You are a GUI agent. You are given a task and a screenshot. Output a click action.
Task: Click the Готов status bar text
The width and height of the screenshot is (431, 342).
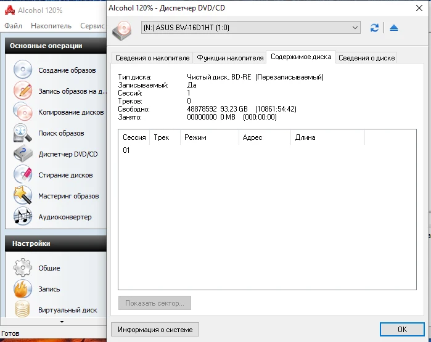coord(10,333)
